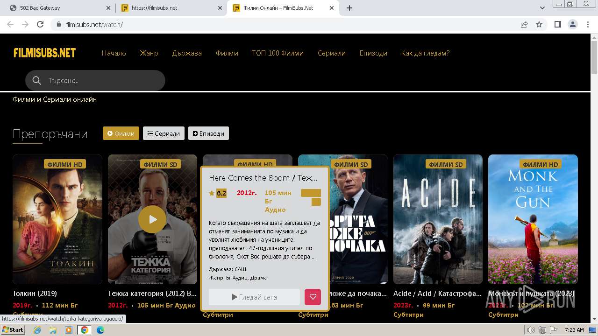Go back using browser back arrow
Image resolution: width=598 pixels, height=336 pixels.
tap(10, 24)
